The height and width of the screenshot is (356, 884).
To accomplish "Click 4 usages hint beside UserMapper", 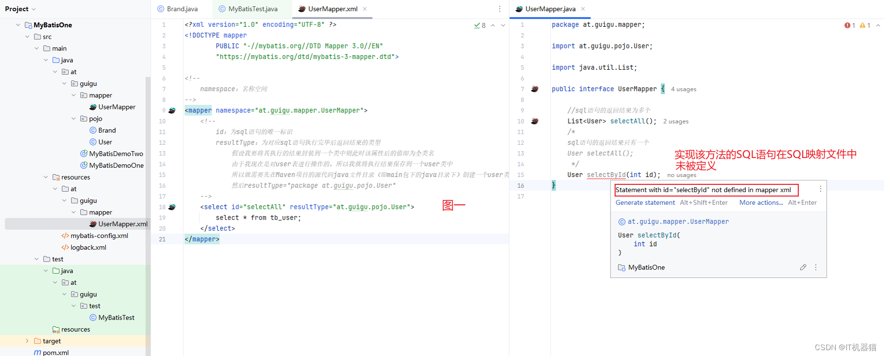I will [684, 89].
